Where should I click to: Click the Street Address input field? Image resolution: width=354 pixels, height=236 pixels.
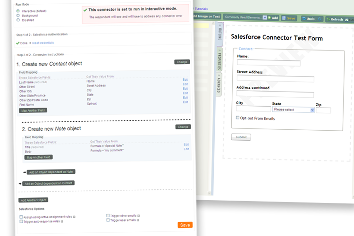268,79
